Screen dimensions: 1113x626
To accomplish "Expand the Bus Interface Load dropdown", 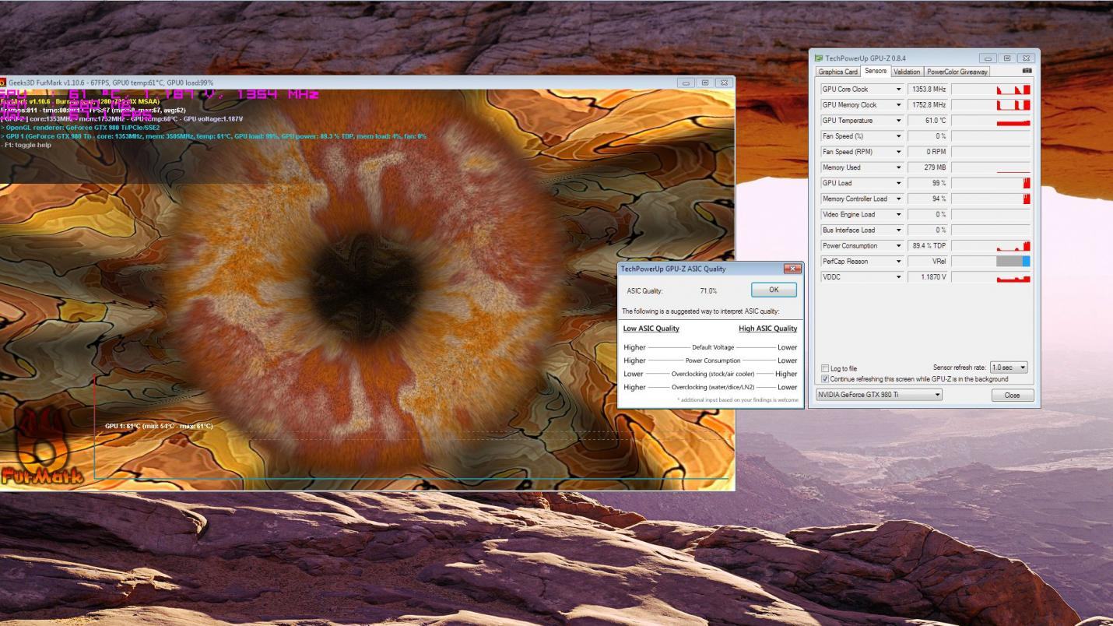I will coord(899,230).
